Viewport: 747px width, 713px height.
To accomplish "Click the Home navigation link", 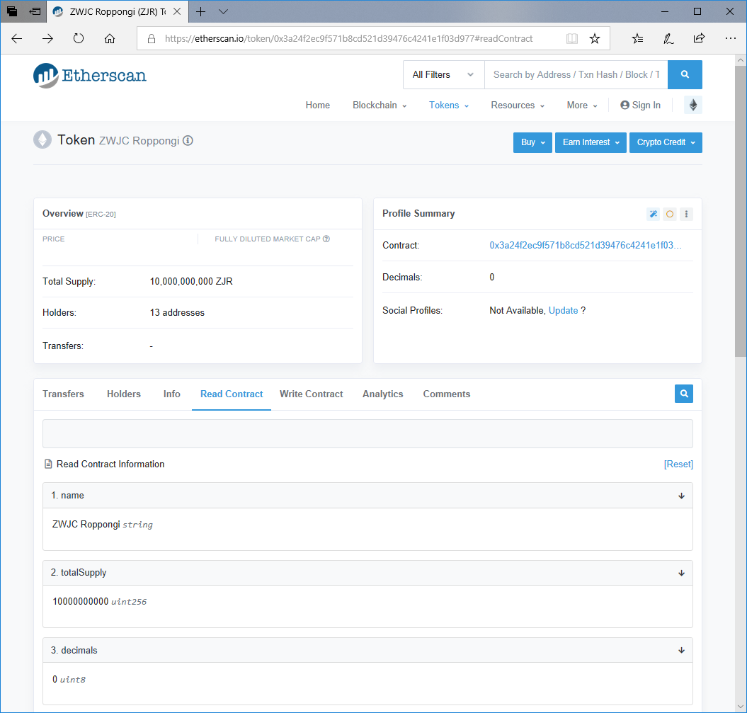I will pyautogui.click(x=318, y=105).
